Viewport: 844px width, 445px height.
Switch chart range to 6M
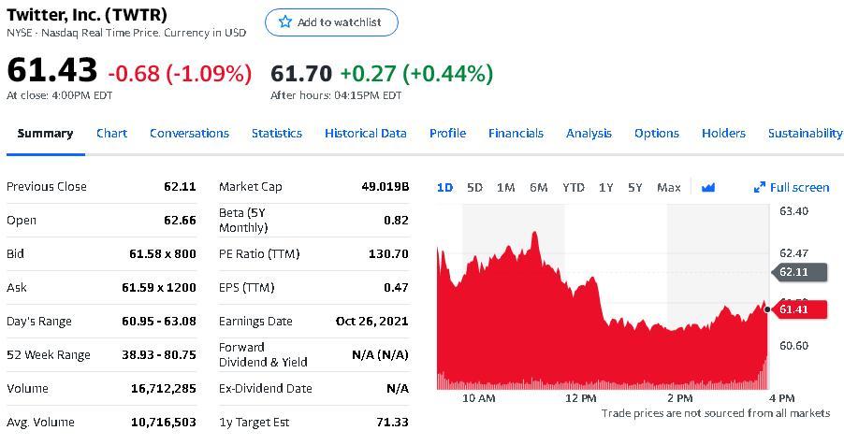pyautogui.click(x=538, y=187)
